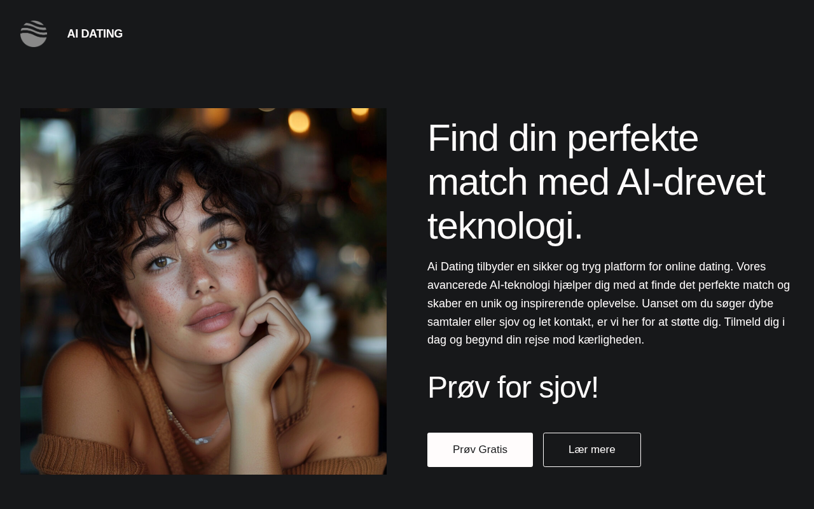
Task: Click 'samtaler eller sjov' text in paragraph
Action: (473, 322)
